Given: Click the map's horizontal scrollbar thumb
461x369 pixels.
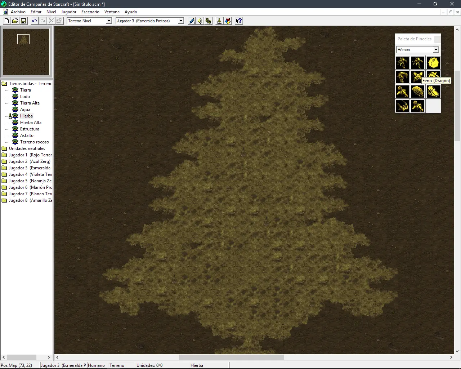Looking at the screenshot, I should [232, 357].
